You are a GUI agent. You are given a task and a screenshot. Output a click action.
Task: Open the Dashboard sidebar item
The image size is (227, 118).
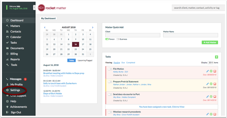[x=17, y=20]
